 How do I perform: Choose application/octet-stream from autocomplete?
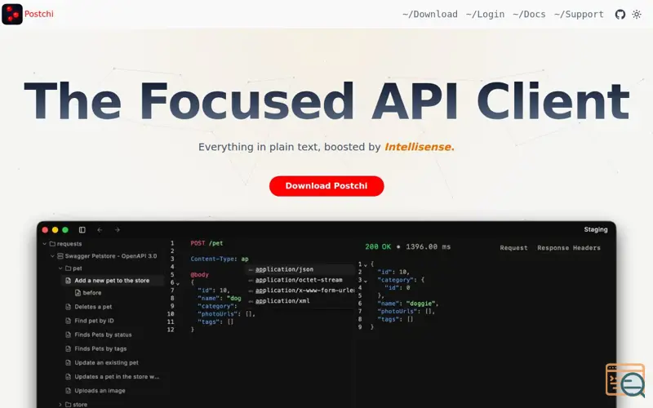tap(300, 280)
